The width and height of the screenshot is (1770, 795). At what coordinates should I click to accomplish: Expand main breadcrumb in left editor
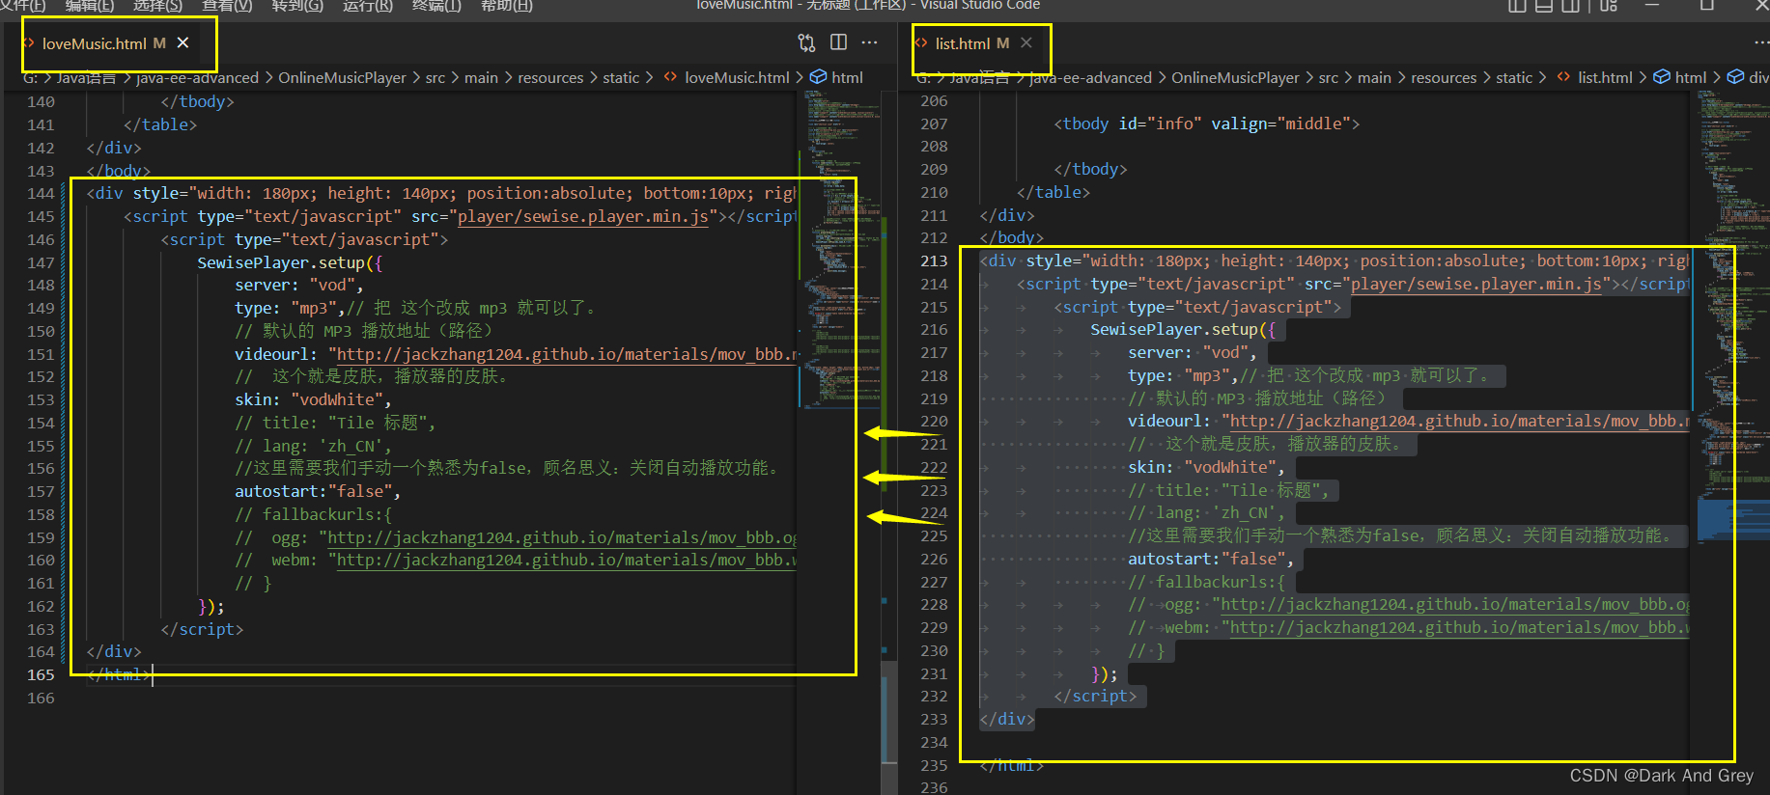pyautogui.click(x=481, y=77)
